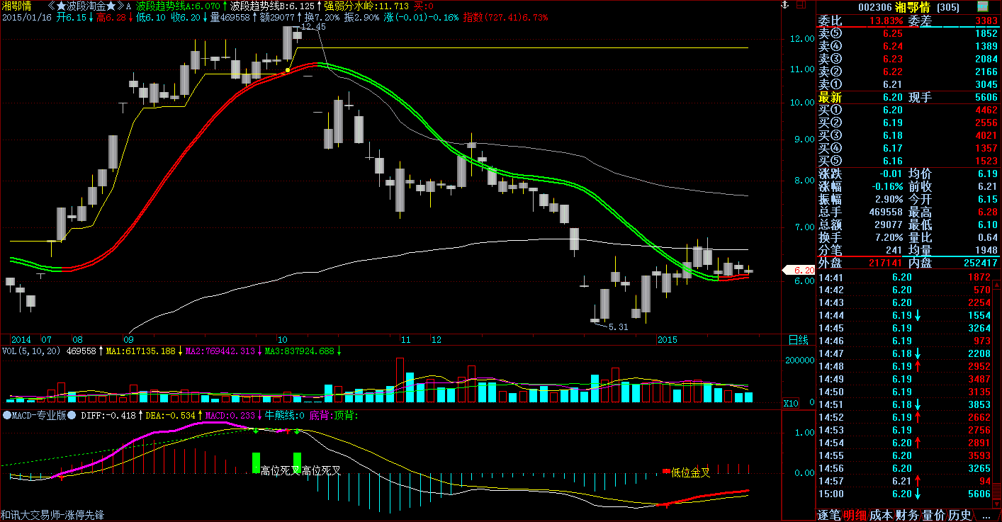1002x522 pixels.
Task: Click the scroll-down arrow of the trade list
Action: (x=996, y=504)
